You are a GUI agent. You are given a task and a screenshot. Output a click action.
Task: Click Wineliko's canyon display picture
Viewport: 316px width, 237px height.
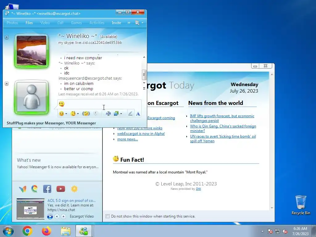click(x=31, y=51)
